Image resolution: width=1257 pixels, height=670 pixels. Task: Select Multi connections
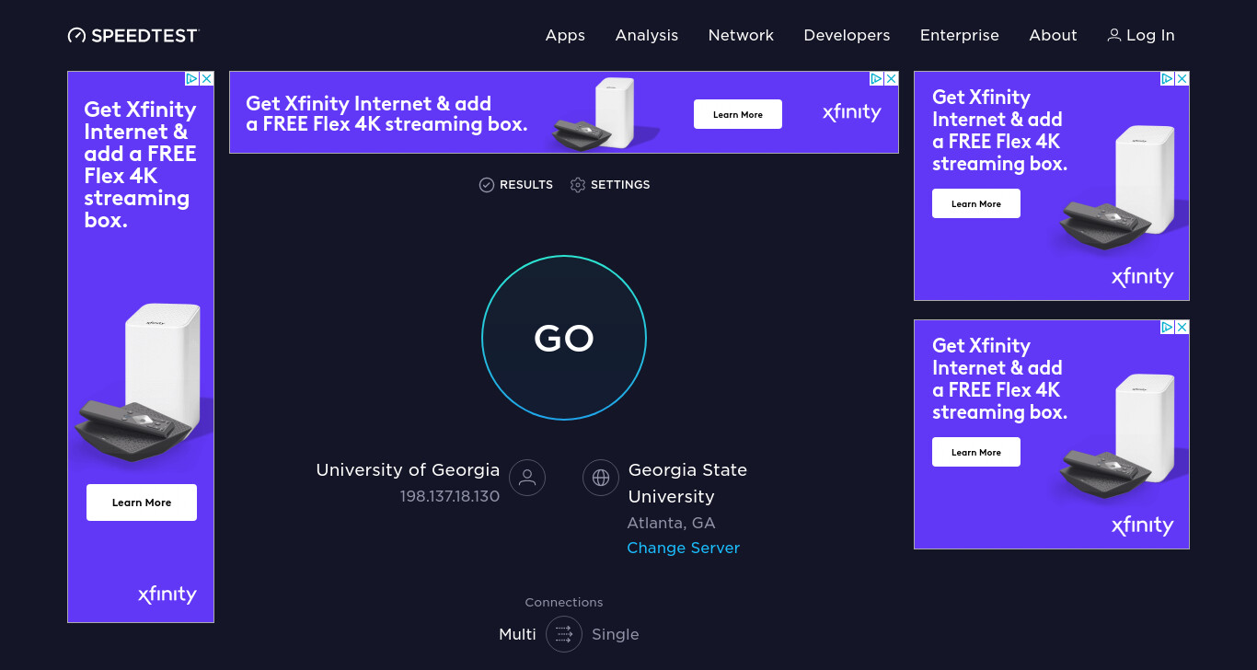coord(517,634)
